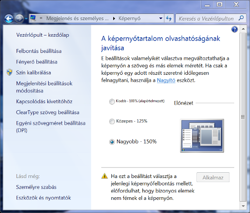Select 'Közepes - 125%' radio button

(112, 122)
